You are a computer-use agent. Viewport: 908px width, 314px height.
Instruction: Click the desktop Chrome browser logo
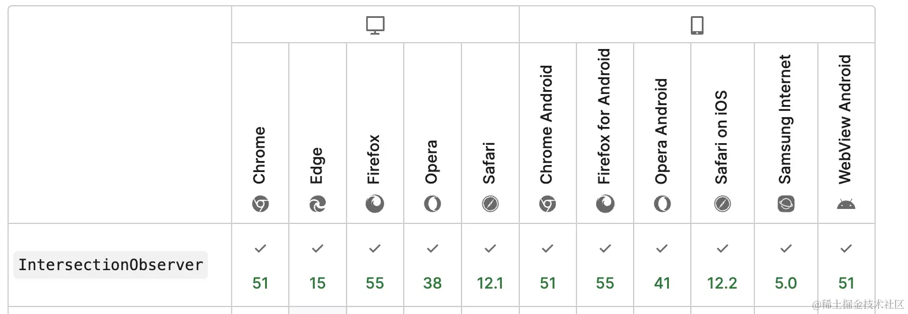(261, 204)
